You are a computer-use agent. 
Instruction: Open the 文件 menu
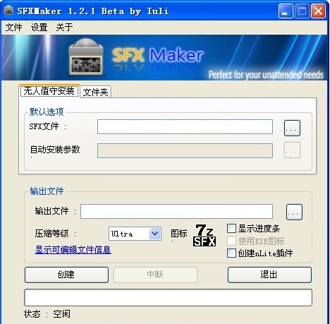[x=13, y=28]
